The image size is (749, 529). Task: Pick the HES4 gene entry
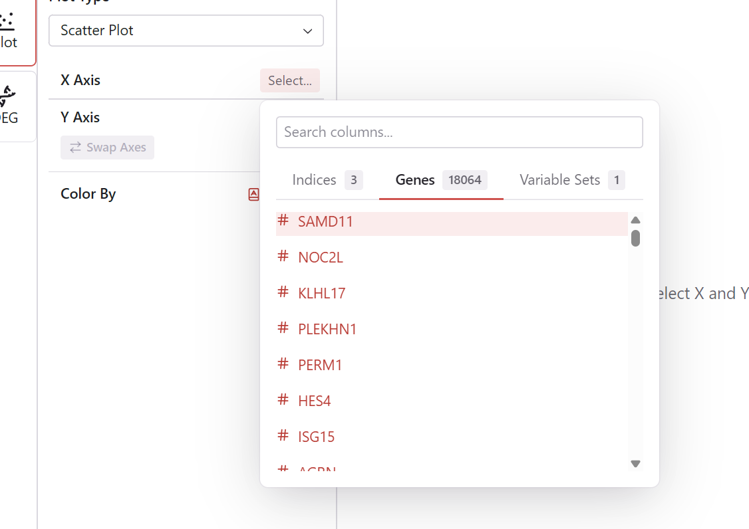click(x=314, y=401)
